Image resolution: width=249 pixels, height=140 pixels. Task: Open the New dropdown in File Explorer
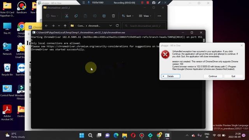[x=52, y=16]
